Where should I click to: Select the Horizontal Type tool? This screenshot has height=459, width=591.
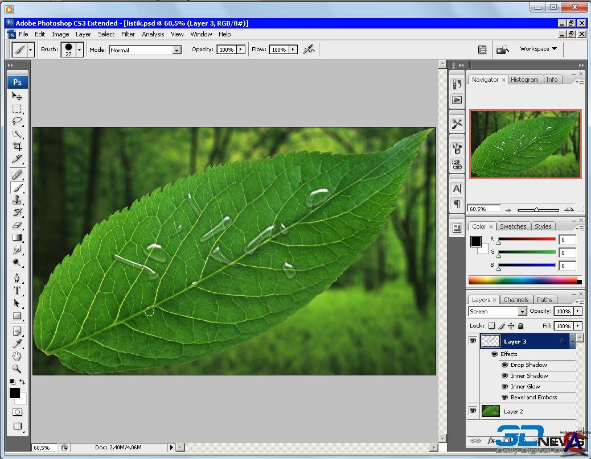(x=18, y=291)
